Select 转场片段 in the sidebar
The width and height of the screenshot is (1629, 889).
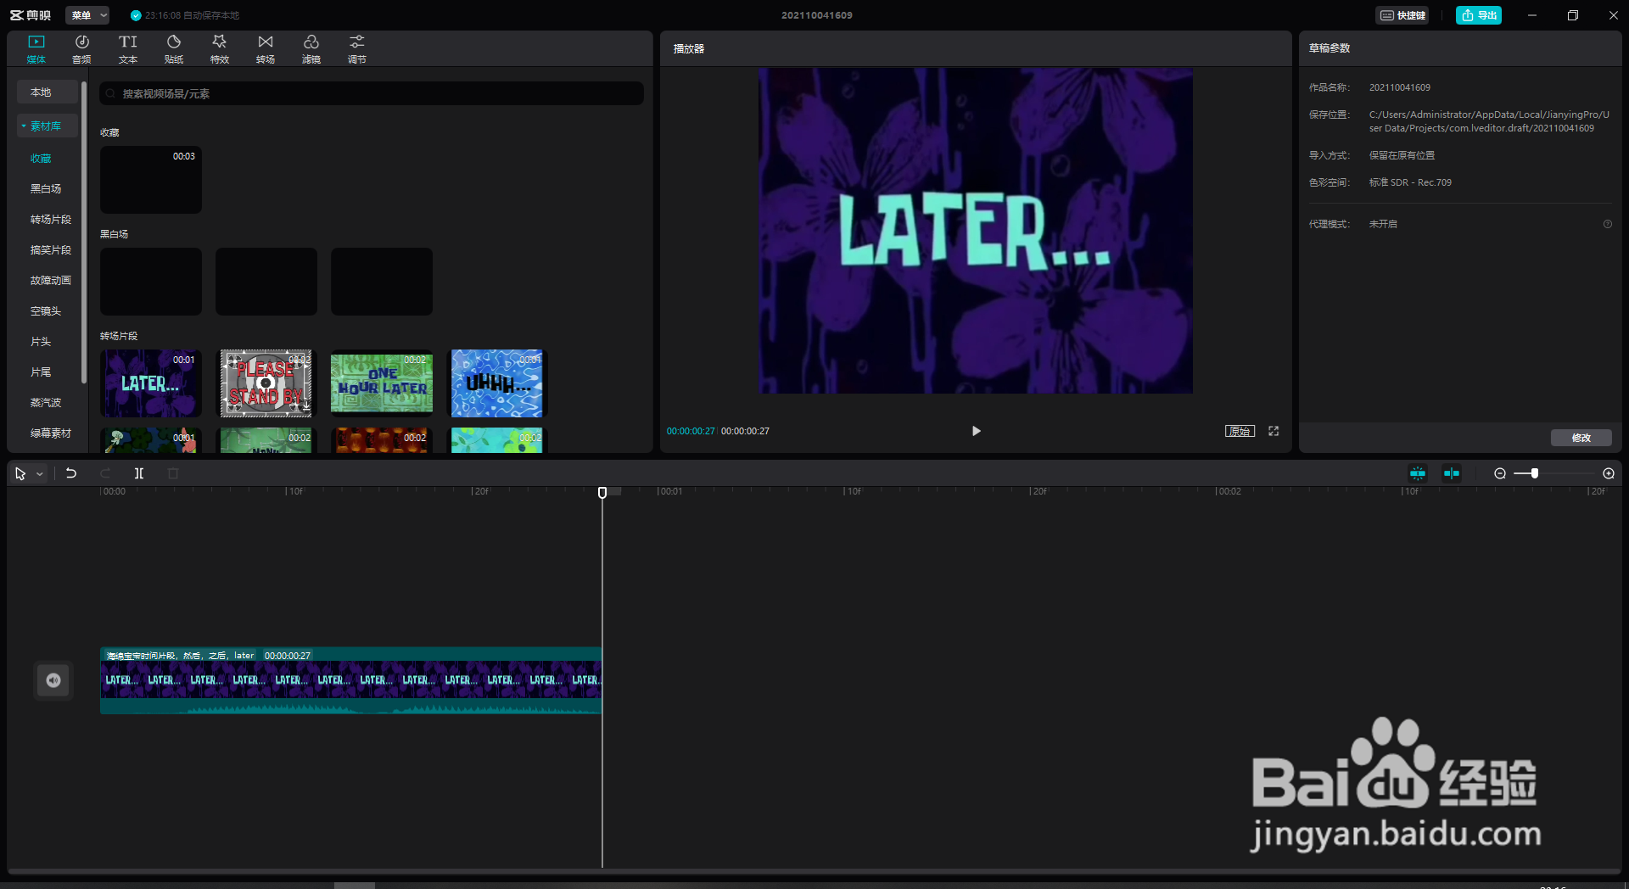(x=51, y=220)
